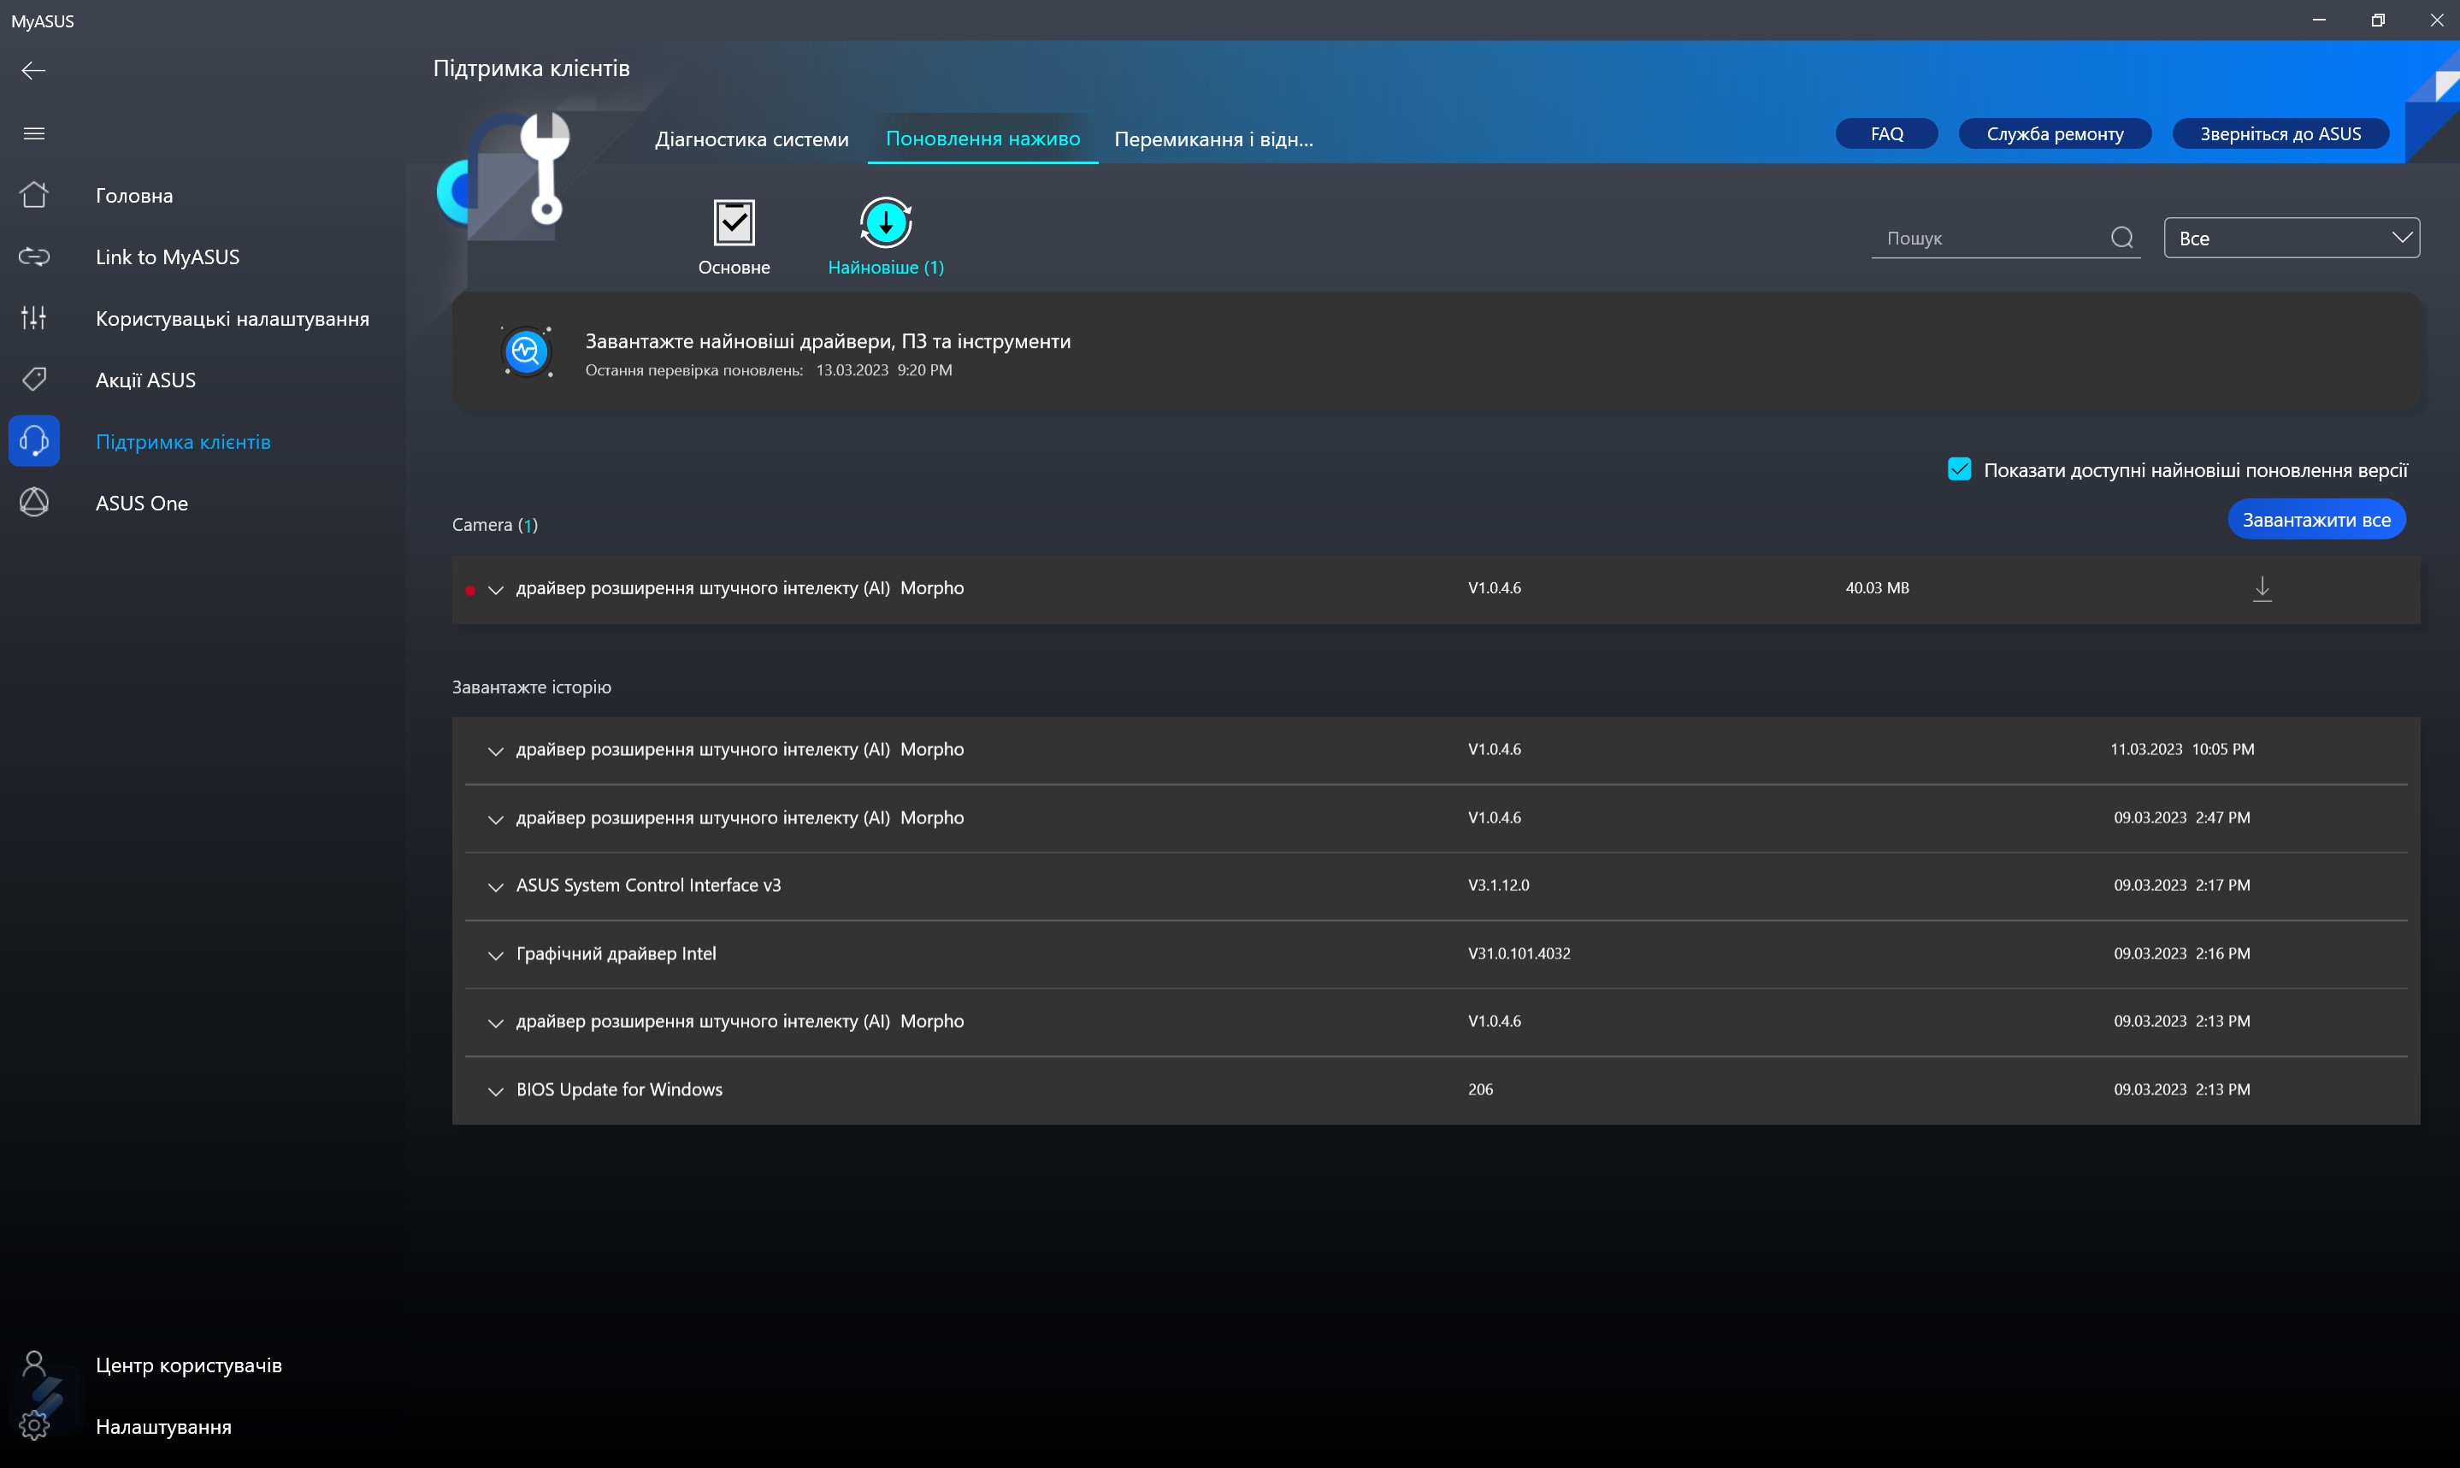This screenshot has width=2460, height=1468.
Task: Open the Все filter dropdown
Action: [2291, 239]
